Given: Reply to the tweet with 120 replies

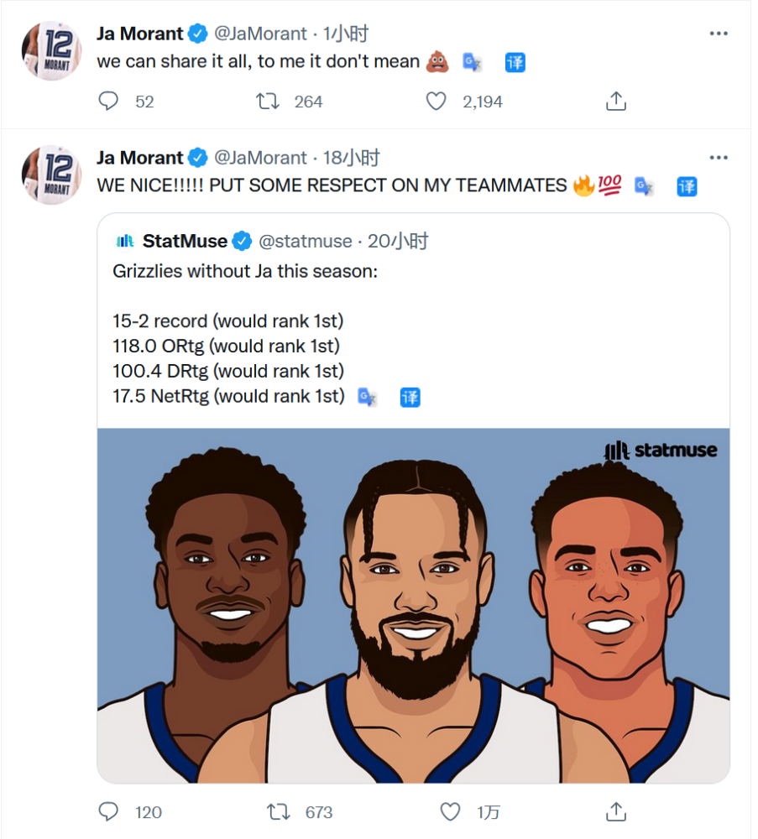Looking at the screenshot, I should (108, 811).
